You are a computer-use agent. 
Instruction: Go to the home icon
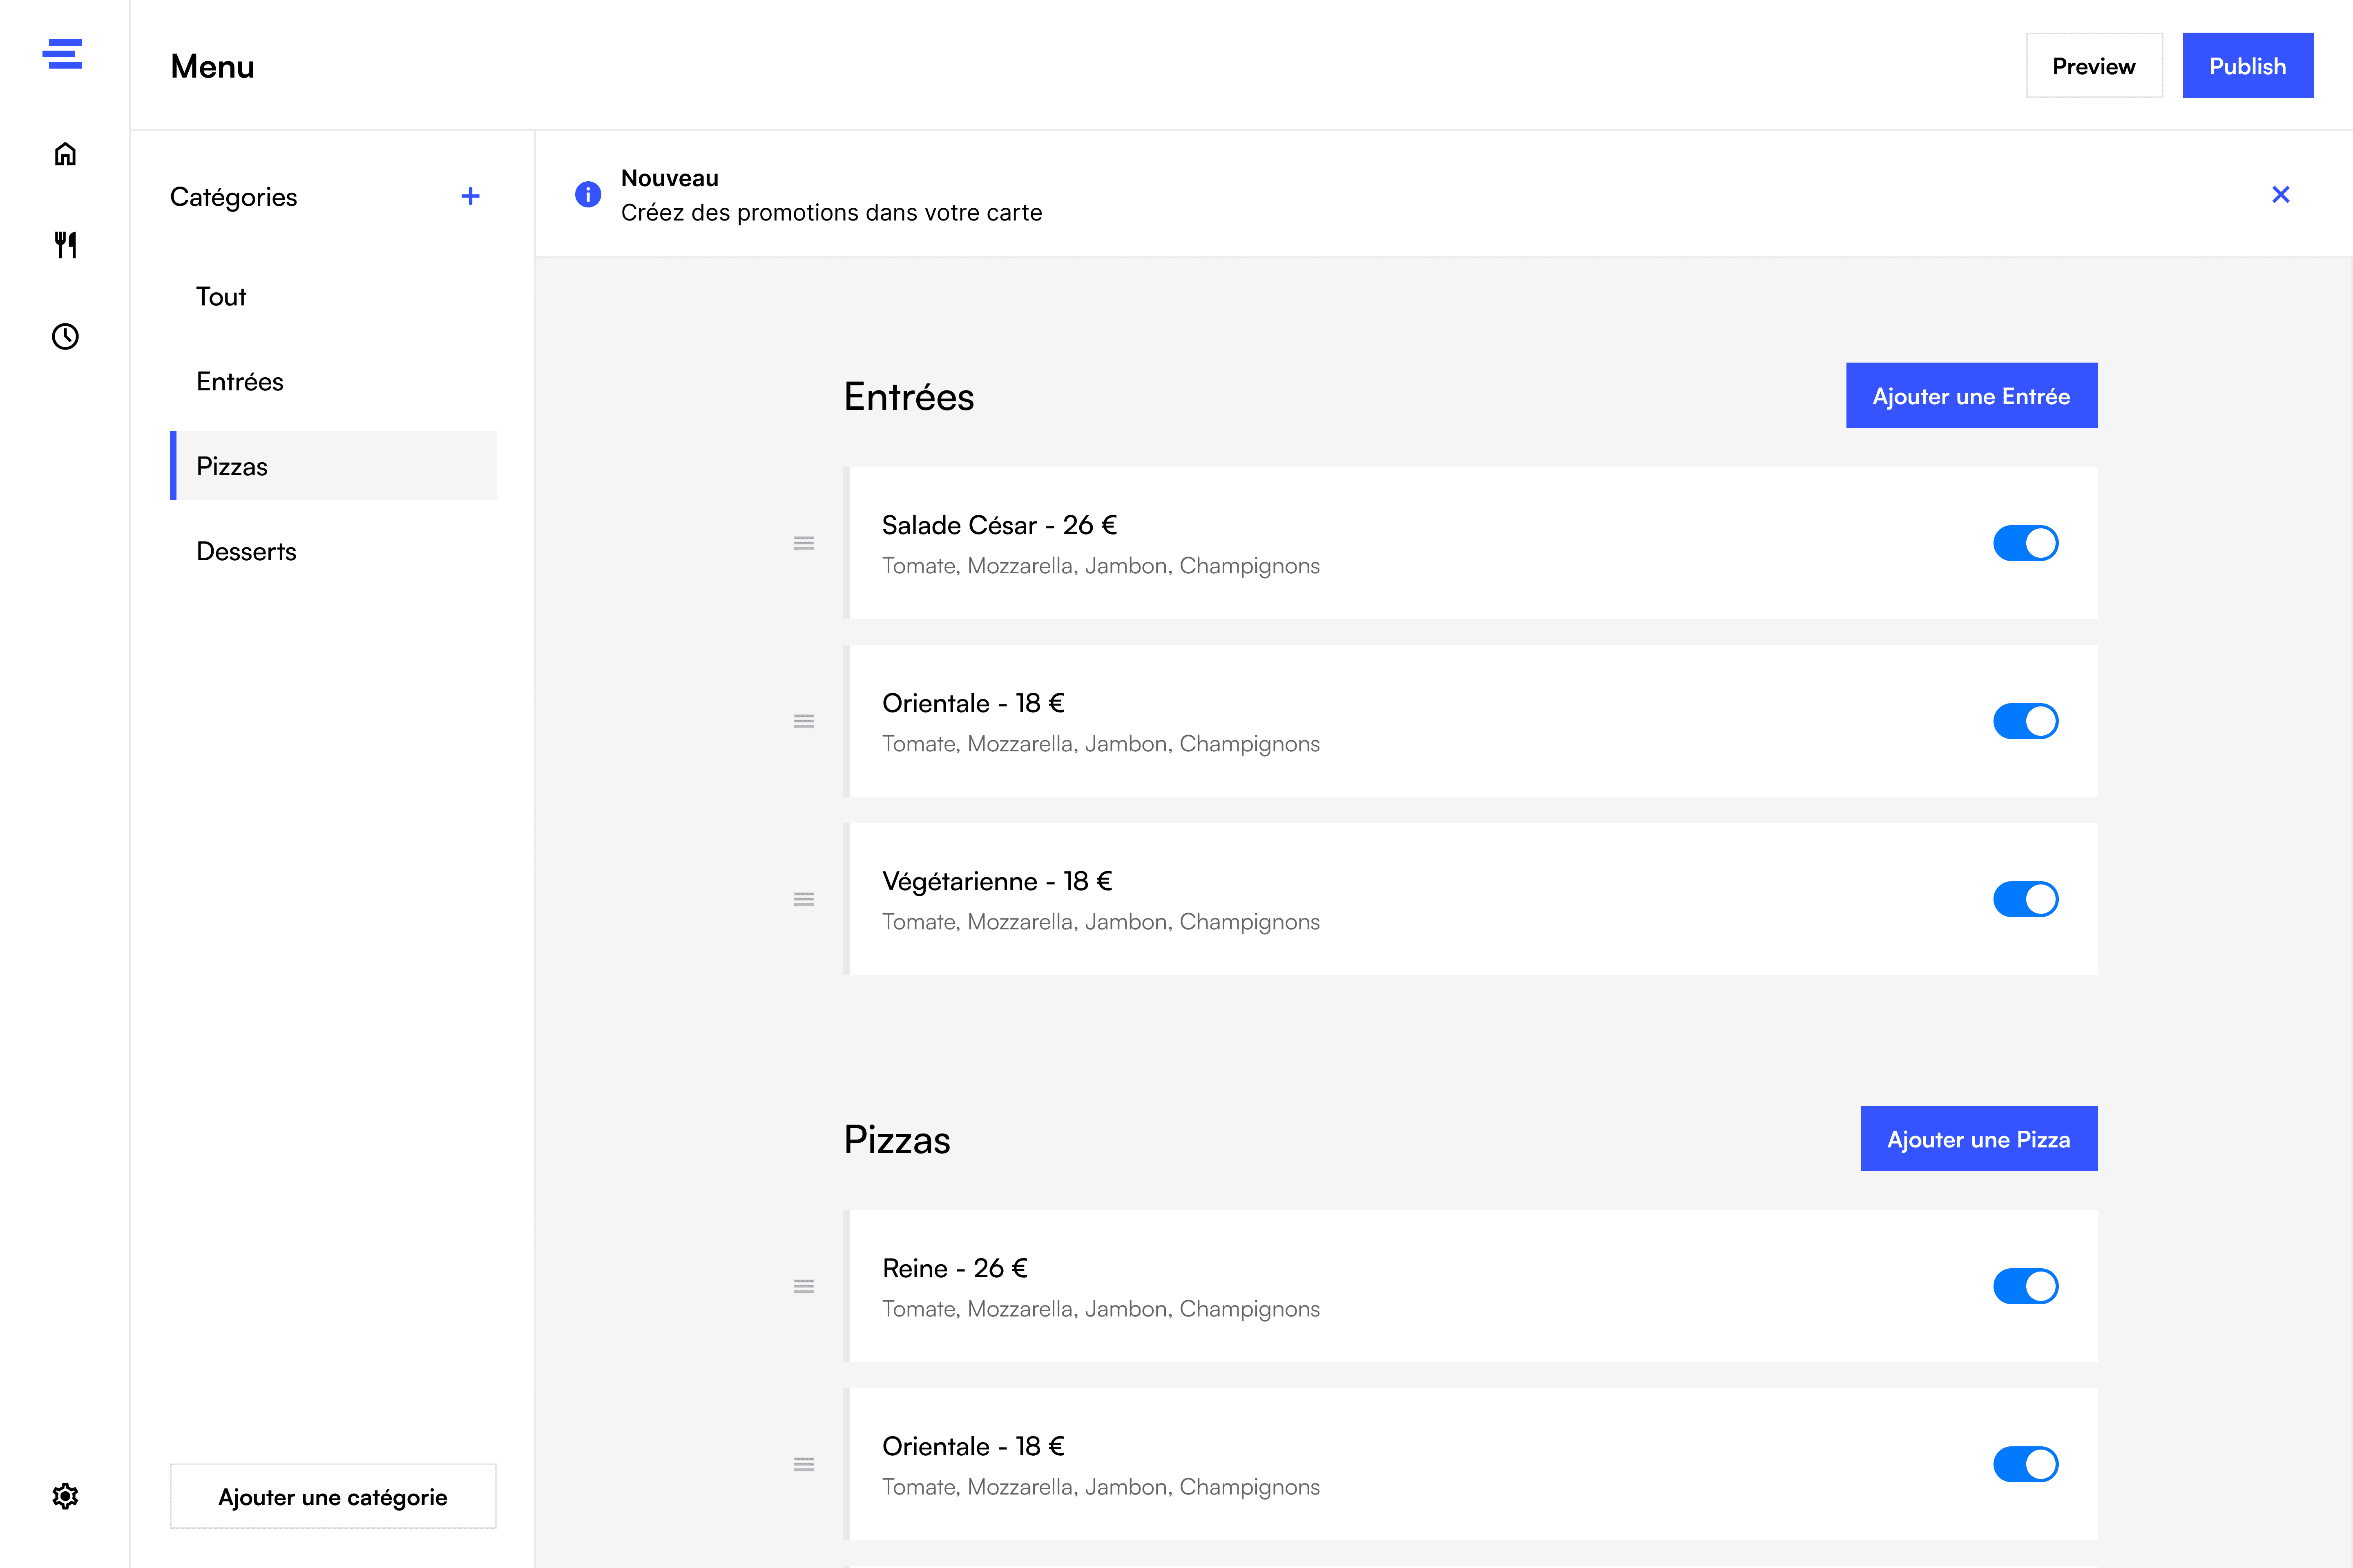65,154
